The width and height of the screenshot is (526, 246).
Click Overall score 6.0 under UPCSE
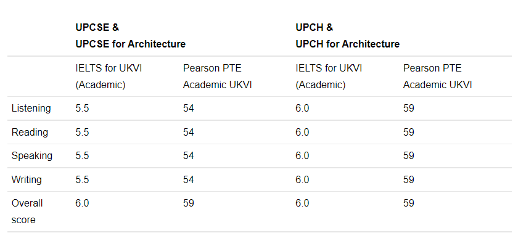coord(82,203)
